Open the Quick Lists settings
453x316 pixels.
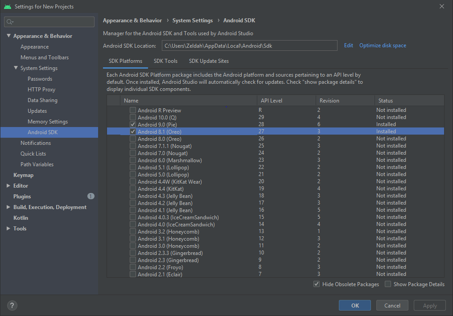33,154
